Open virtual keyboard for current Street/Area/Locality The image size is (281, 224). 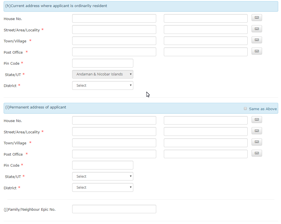point(257,29)
